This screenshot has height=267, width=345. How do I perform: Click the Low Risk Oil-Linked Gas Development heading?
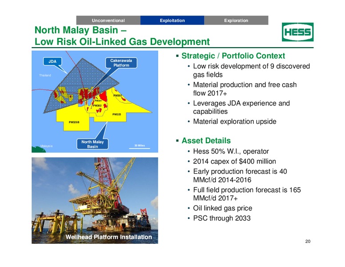pos(122,42)
